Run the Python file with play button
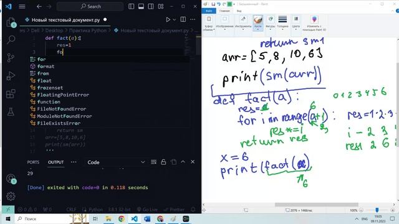 tap(168, 19)
